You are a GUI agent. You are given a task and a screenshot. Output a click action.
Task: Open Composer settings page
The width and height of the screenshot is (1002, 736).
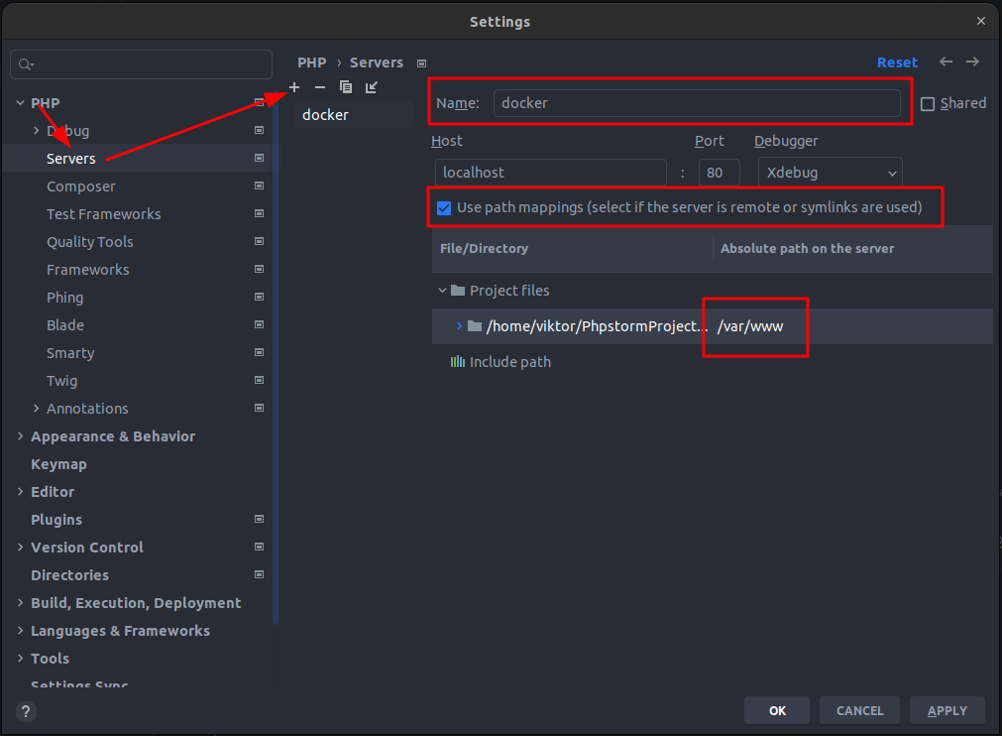pos(81,186)
